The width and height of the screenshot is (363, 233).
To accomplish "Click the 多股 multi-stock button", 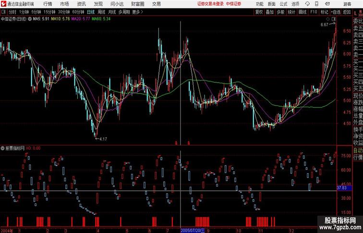I will coord(280,12).
